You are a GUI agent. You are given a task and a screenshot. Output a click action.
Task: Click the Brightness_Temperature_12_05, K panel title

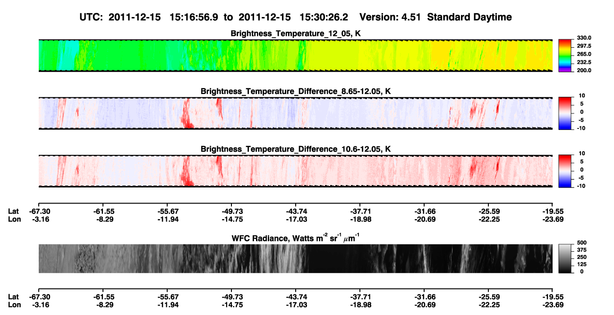[296, 34]
